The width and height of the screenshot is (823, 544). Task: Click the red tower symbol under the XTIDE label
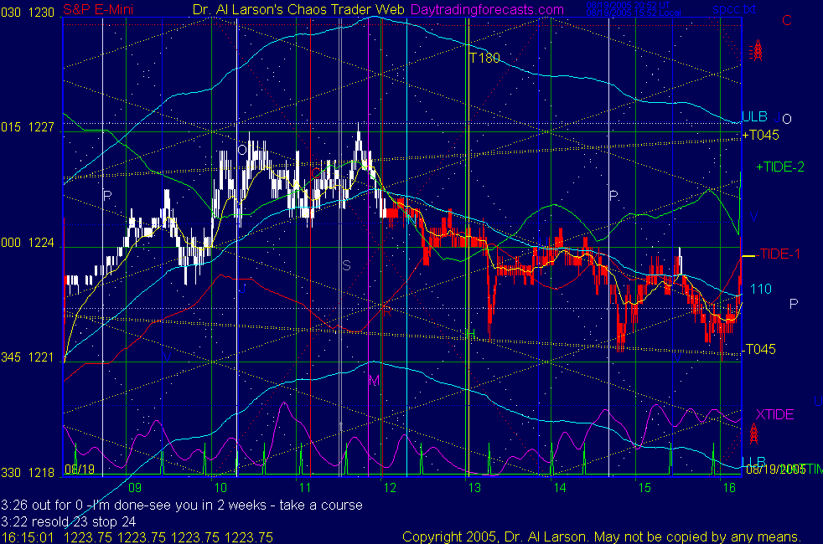[x=753, y=434]
